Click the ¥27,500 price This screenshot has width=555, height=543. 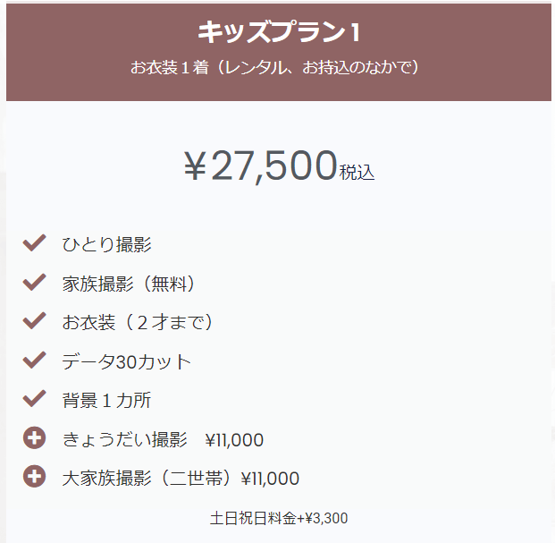point(260,165)
